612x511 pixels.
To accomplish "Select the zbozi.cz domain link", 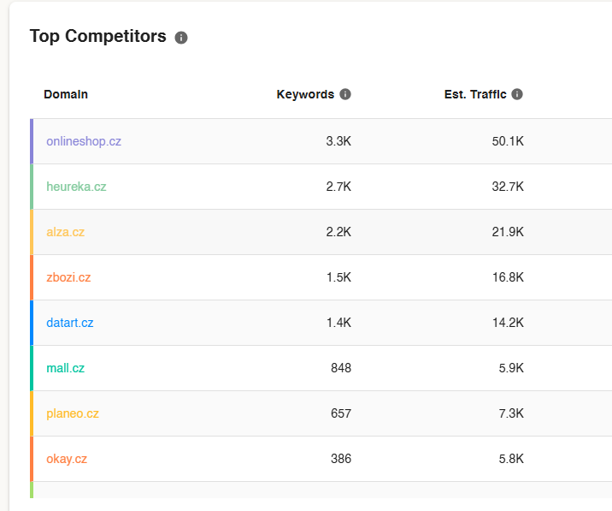I will 68,277.
